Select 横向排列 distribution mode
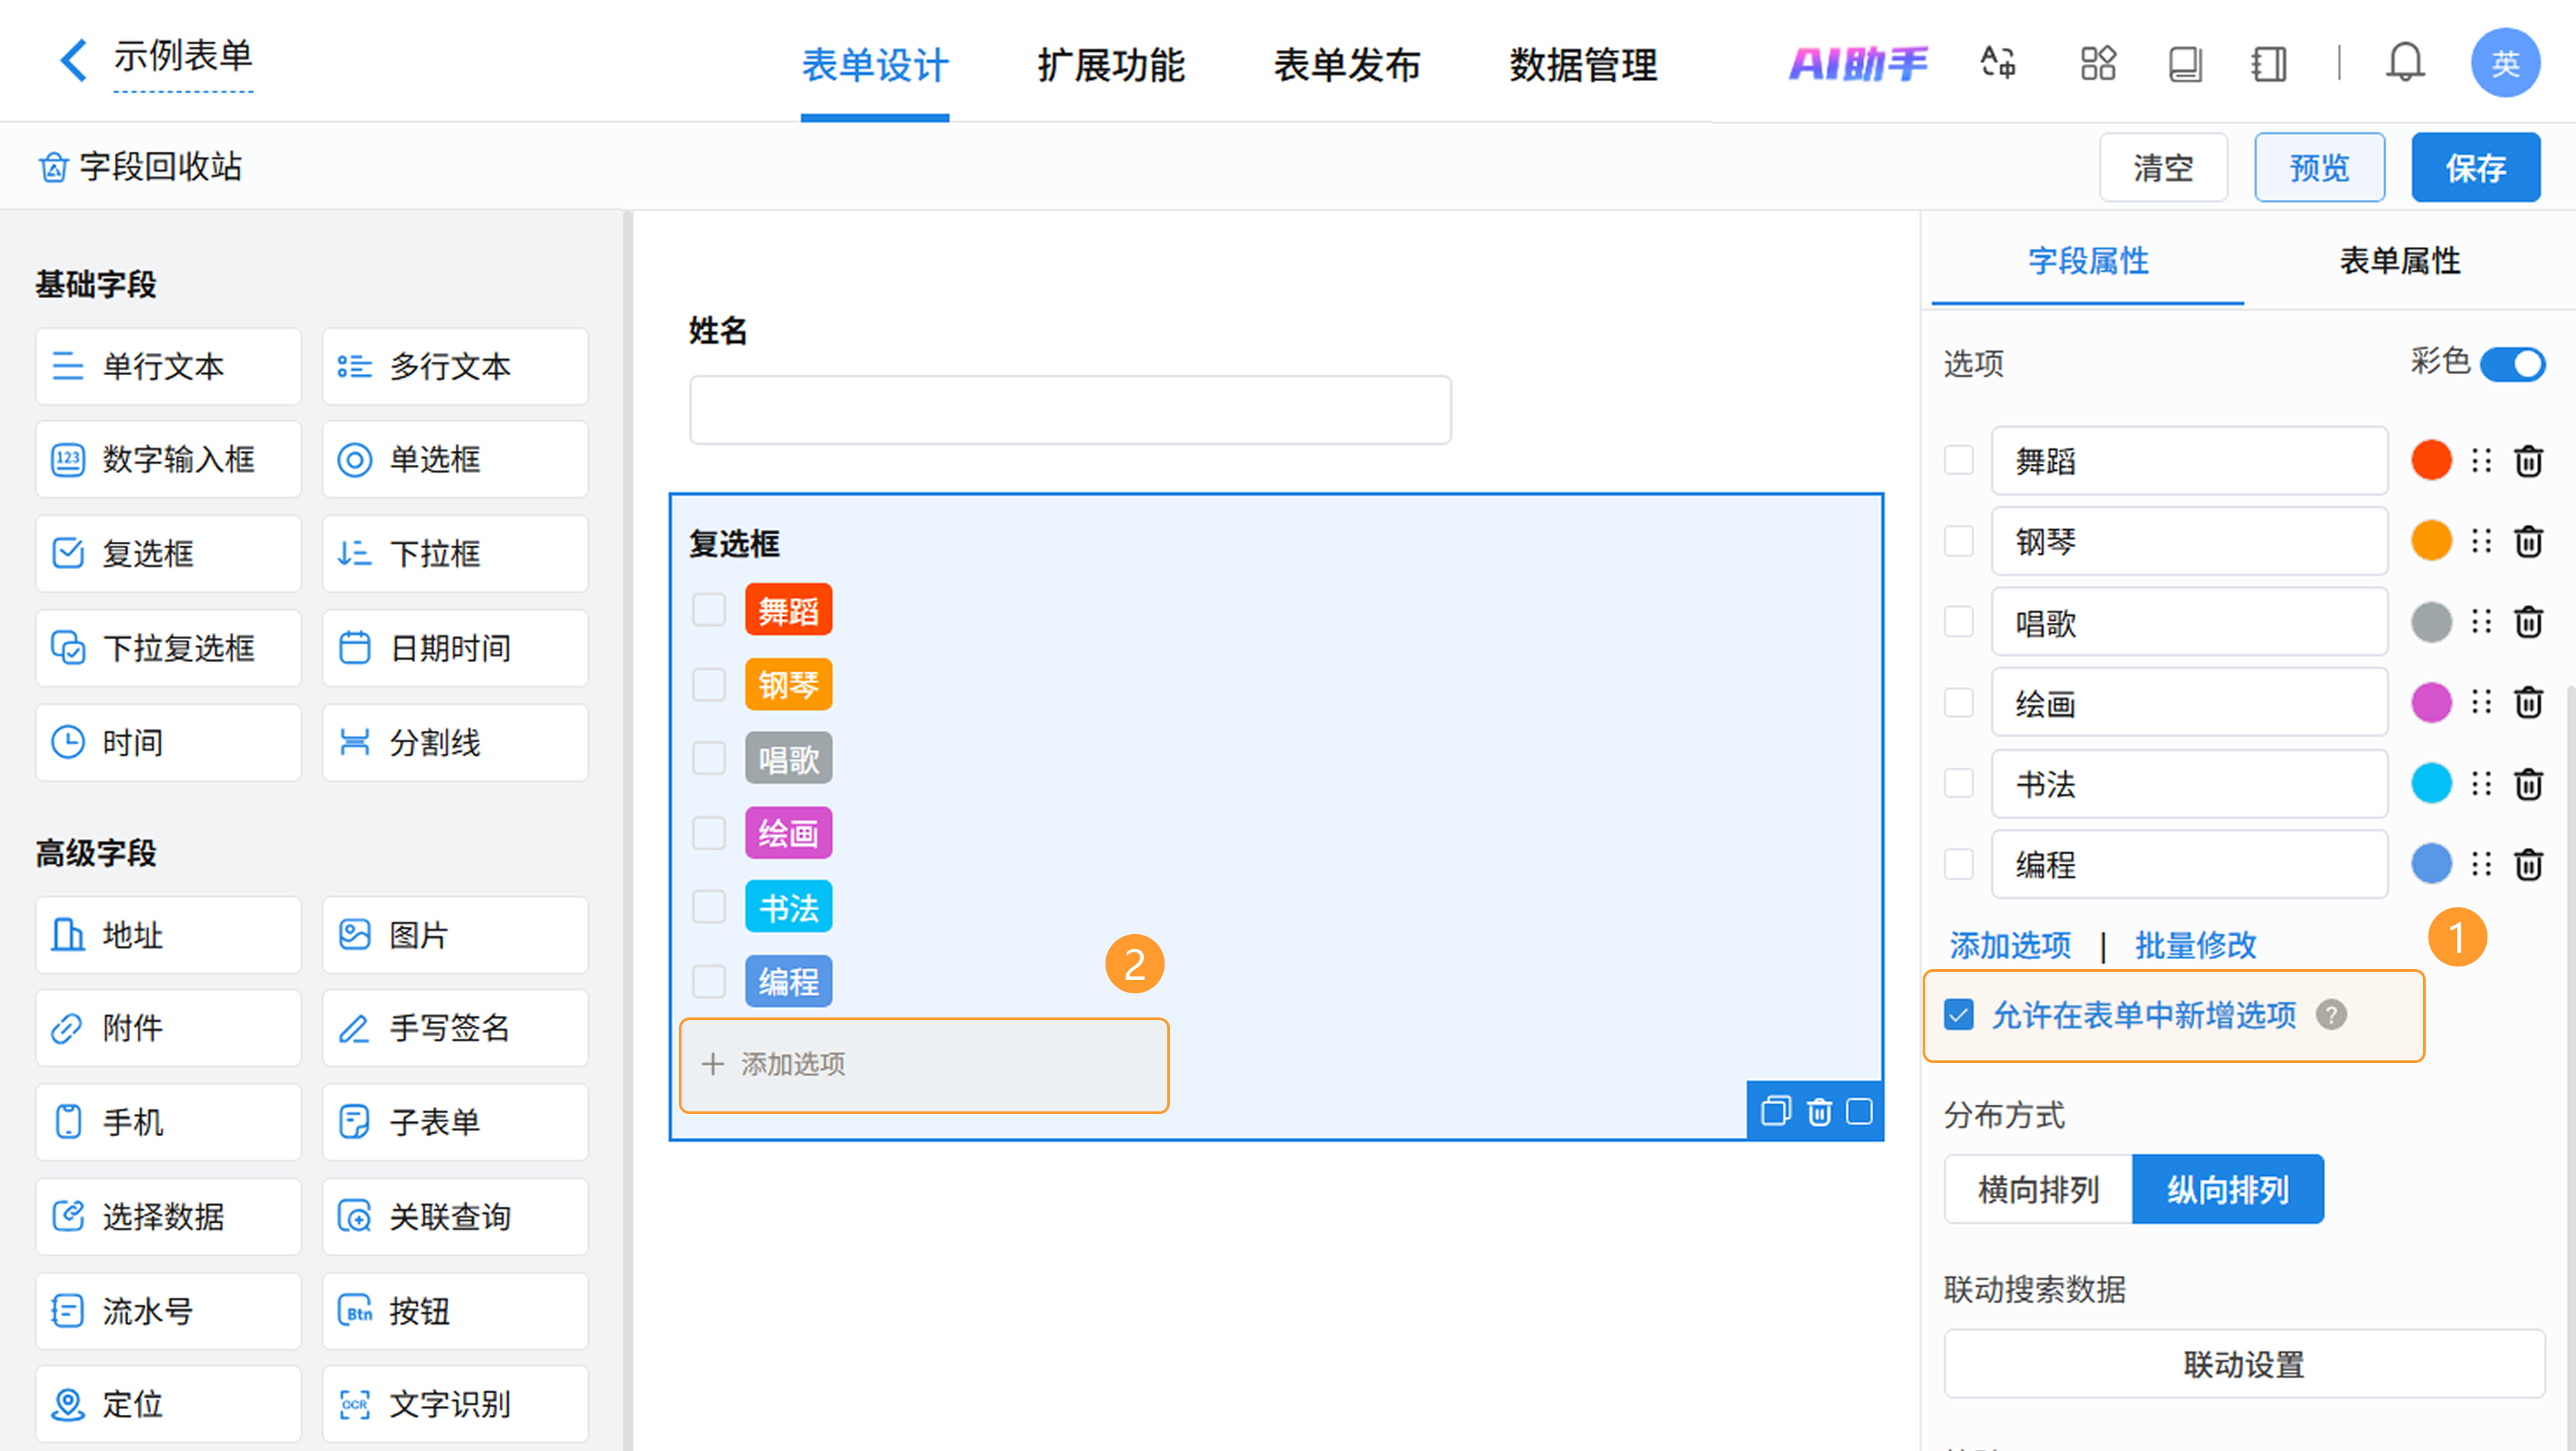The width and height of the screenshot is (2576, 1451). (2038, 1190)
